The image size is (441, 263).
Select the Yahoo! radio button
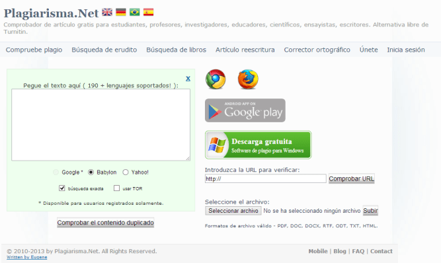point(126,172)
